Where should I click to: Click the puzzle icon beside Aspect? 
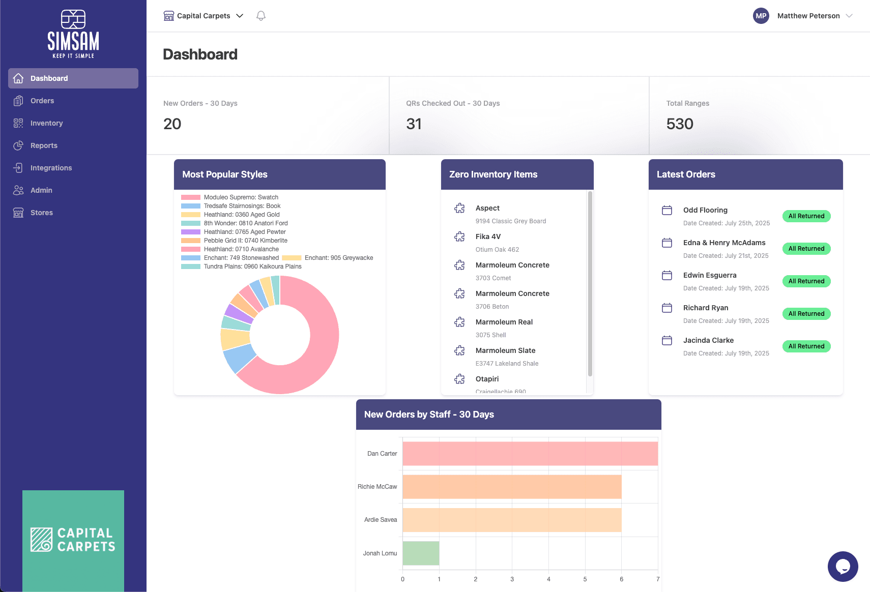(459, 208)
